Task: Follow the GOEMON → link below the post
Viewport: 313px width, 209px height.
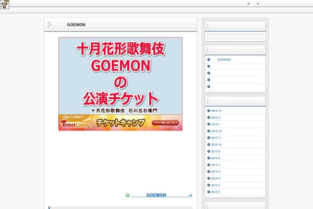Action: click(161, 195)
